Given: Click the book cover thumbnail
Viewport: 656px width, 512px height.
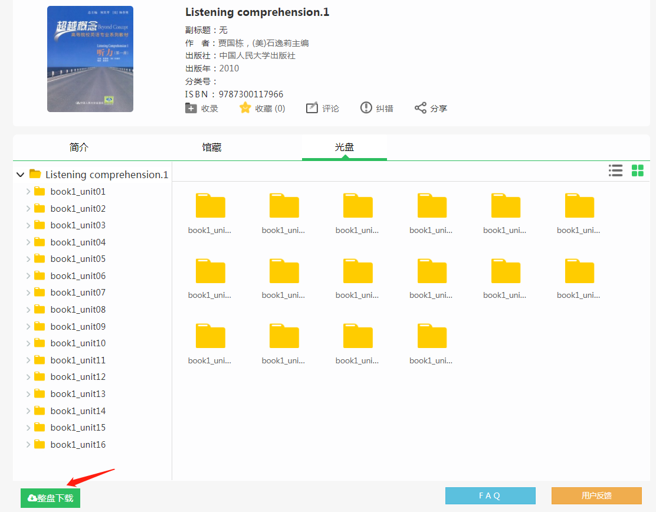Looking at the screenshot, I should [90, 59].
